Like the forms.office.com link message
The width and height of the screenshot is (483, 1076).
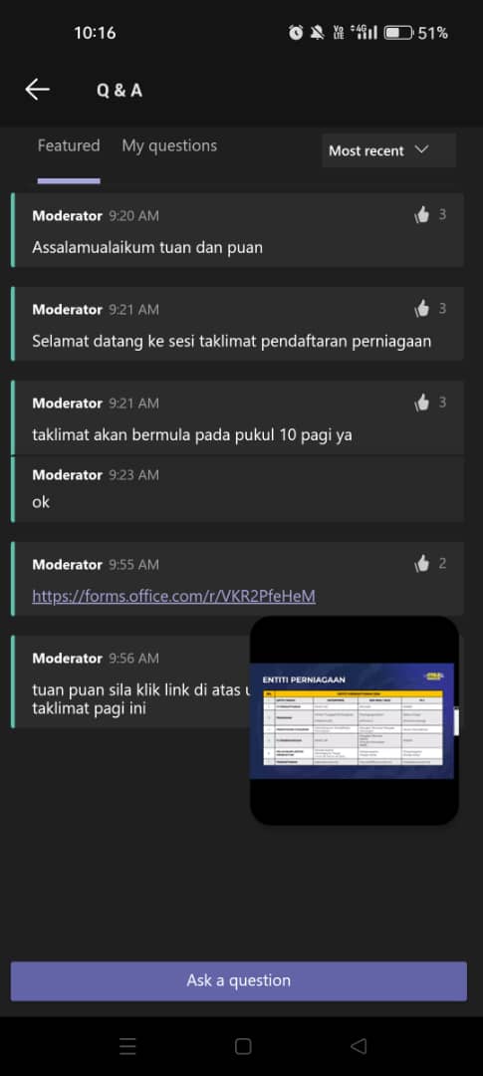click(x=421, y=564)
